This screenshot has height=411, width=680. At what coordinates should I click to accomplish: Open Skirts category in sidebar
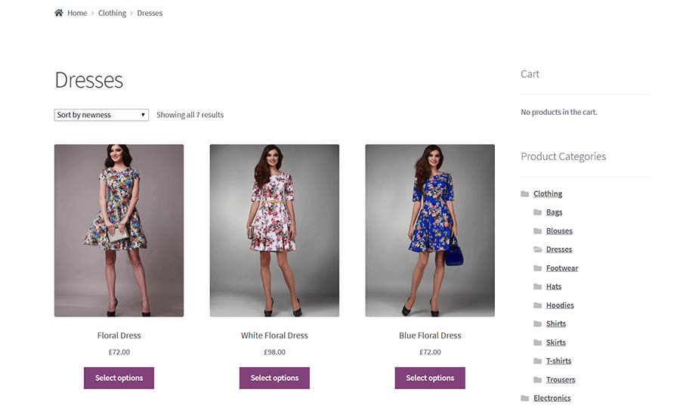coord(556,342)
